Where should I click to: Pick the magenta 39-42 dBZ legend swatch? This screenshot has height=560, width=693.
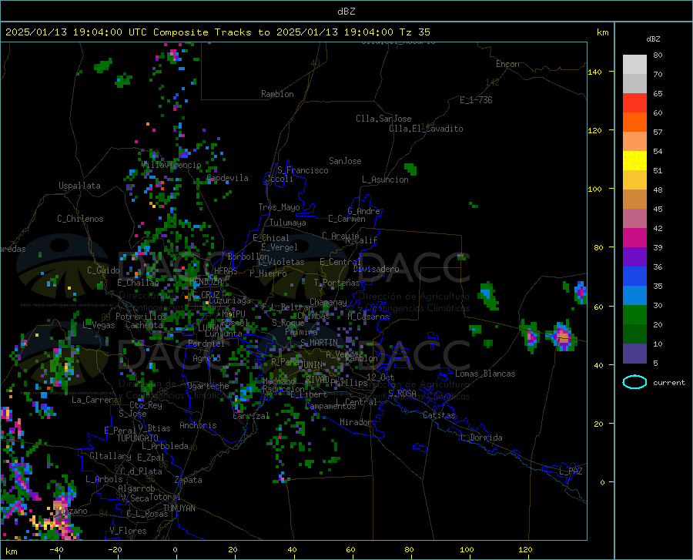[x=634, y=238]
